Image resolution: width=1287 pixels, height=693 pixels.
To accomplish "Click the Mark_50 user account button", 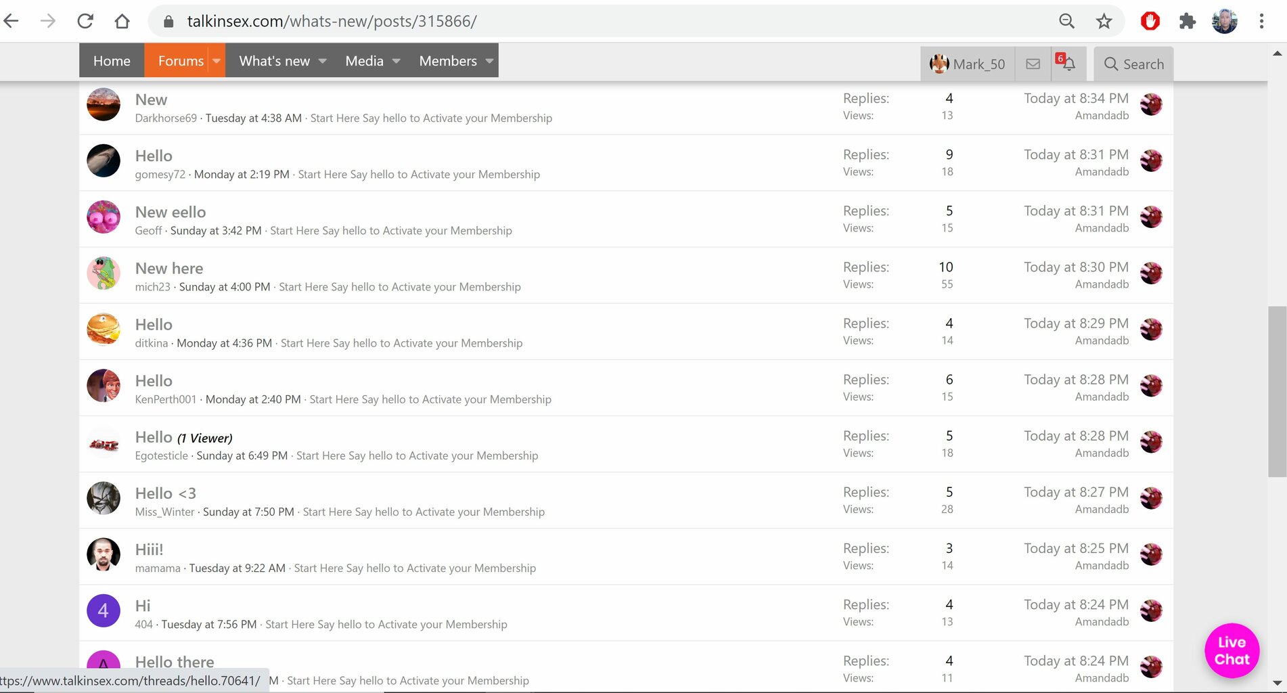I will 967,64.
